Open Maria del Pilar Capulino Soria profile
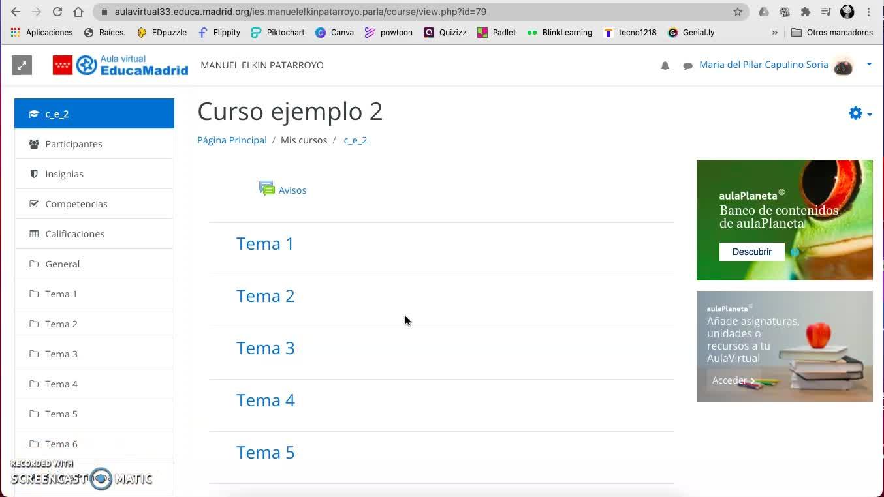The height and width of the screenshot is (497, 884). click(x=763, y=65)
